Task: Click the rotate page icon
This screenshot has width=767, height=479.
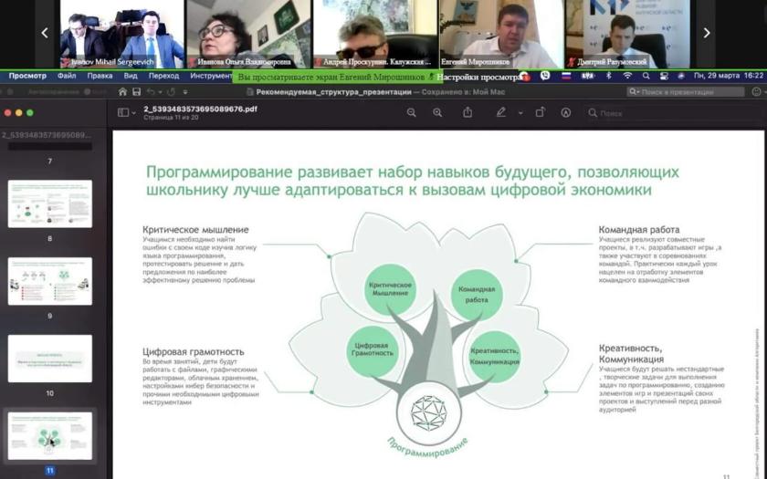Action: (x=540, y=112)
